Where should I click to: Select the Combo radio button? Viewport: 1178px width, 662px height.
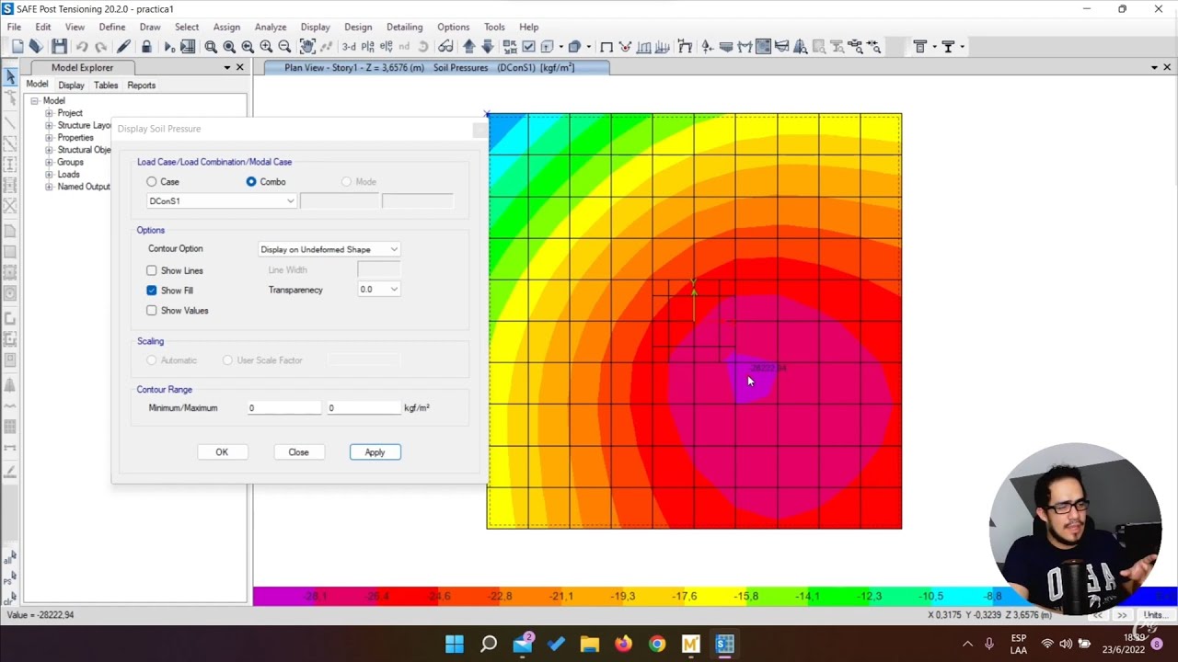251,182
